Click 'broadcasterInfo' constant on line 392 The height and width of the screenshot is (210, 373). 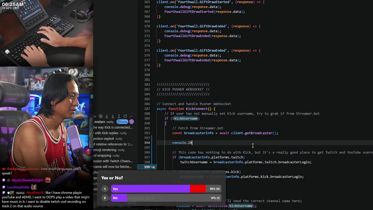pos(199,133)
